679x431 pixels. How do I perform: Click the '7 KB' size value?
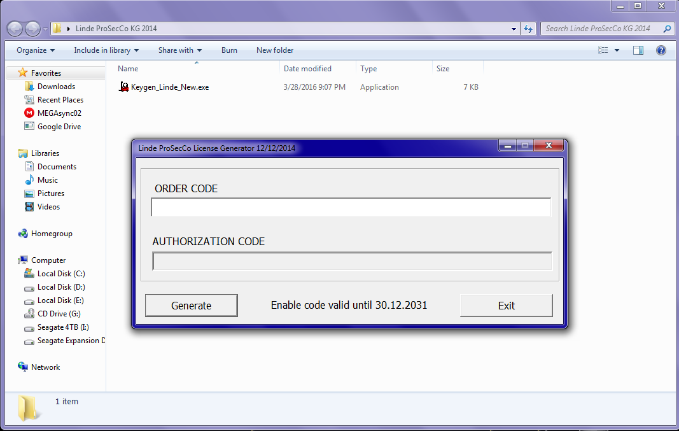pos(471,87)
